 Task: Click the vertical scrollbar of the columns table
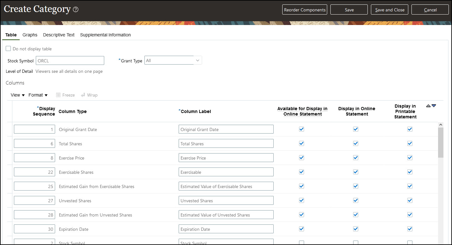441,142
